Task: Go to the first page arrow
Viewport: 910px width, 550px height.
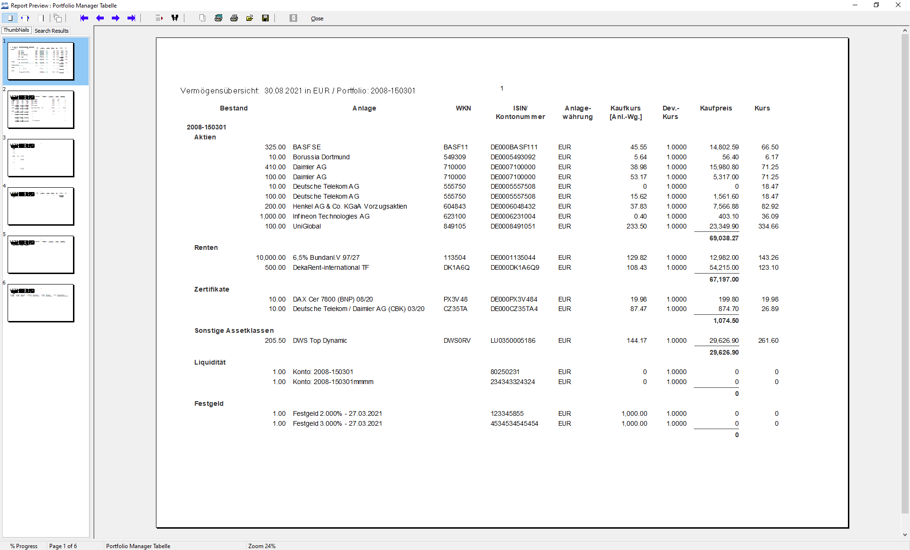Action: pyautogui.click(x=84, y=18)
